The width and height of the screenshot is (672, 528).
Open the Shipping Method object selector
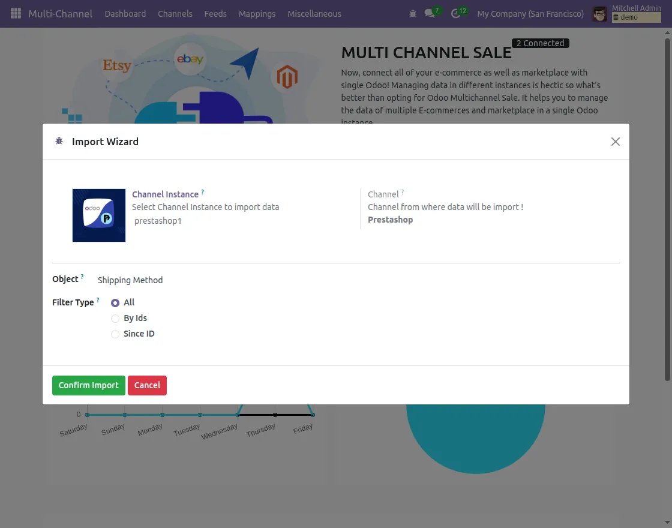click(130, 280)
